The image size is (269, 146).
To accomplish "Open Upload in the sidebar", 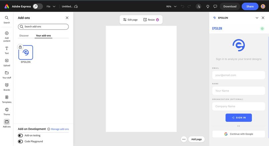I will [7, 63].
